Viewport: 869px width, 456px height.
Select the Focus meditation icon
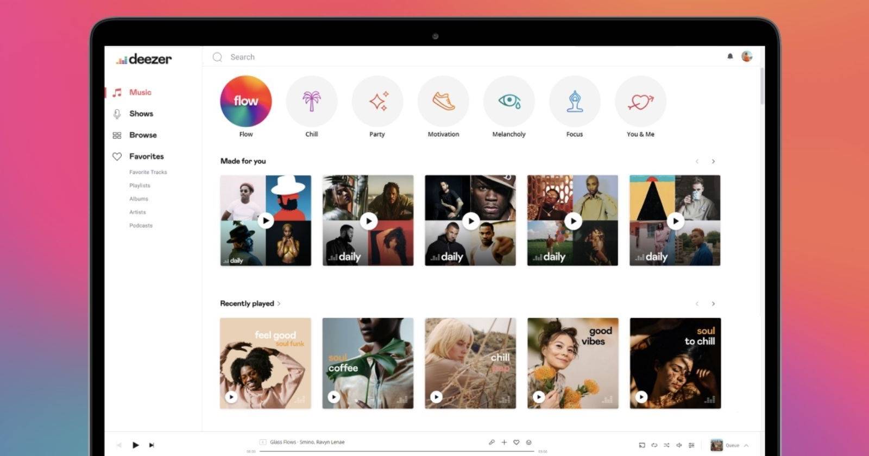pyautogui.click(x=575, y=101)
